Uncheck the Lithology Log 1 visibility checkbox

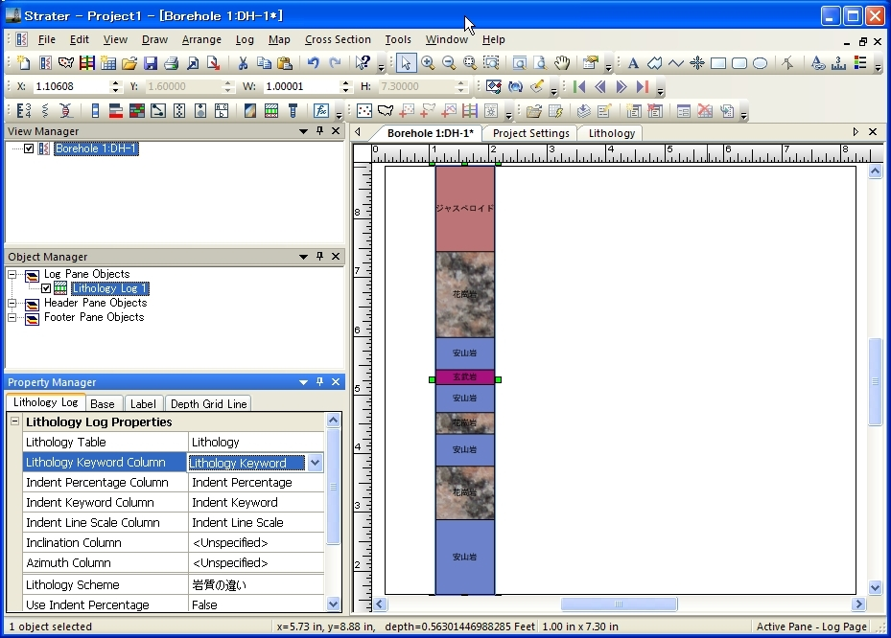pyautogui.click(x=46, y=288)
